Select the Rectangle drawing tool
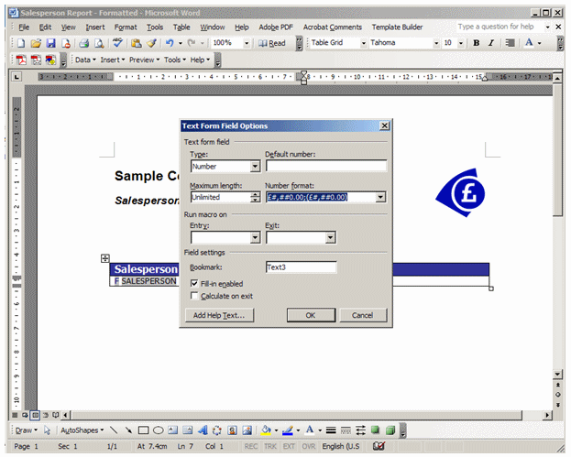This screenshot has height=457, width=571. tap(144, 430)
